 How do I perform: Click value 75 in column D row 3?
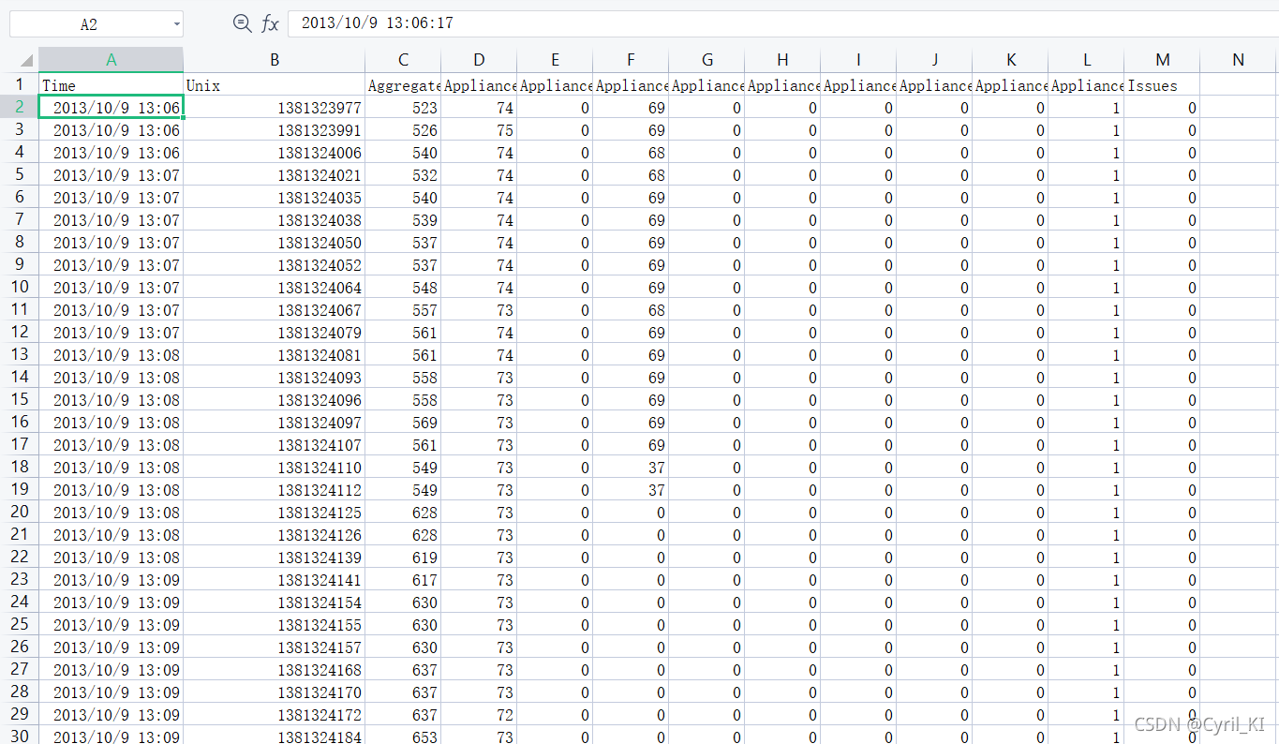(x=479, y=130)
